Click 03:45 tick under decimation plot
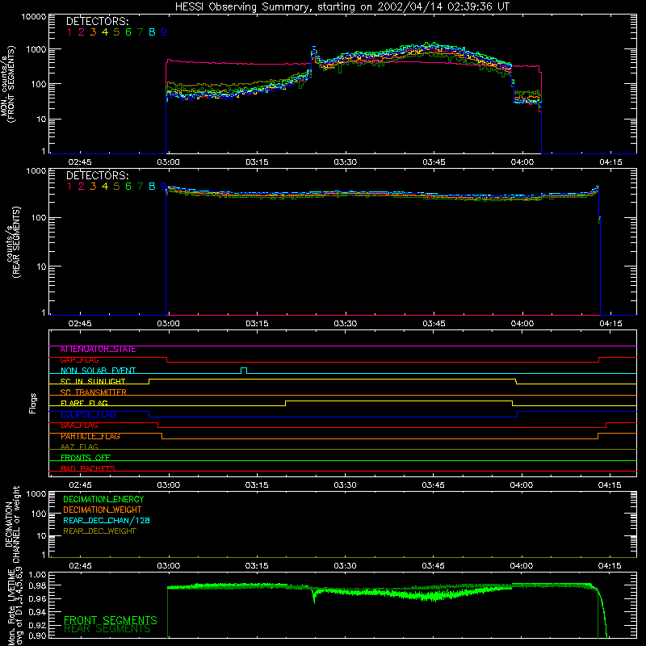The image size is (646, 646). (x=433, y=566)
